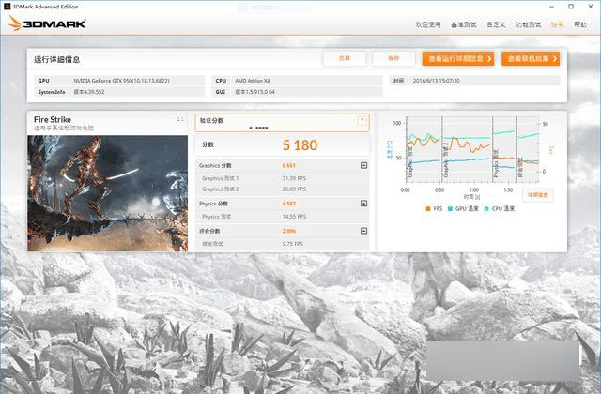
Task: Click the 2016/6/13 15:07:30 timestamp value
Action: 436,81
